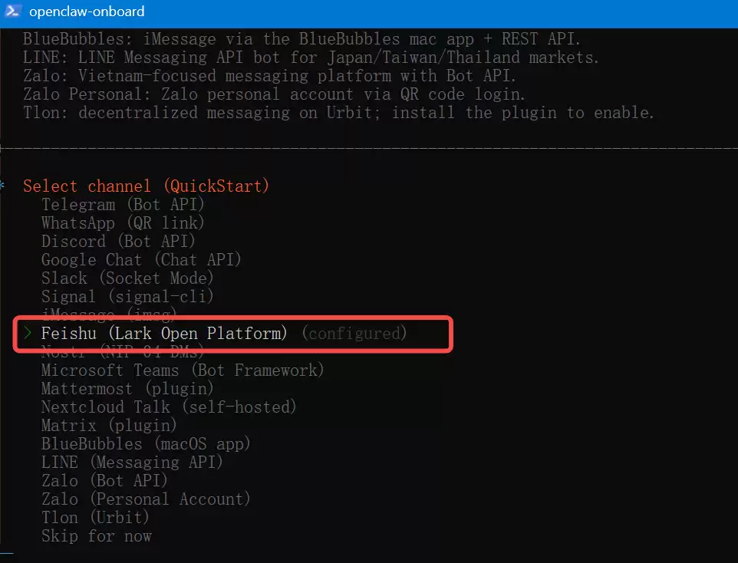Click the PowerShell icon in title bar
738x563 pixels.
click(14, 11)
